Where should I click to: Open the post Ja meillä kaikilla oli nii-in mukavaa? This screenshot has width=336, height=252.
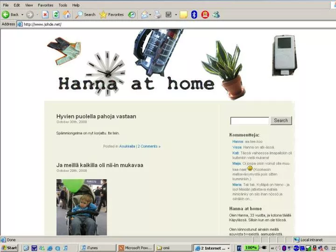[x=100, y=165]
